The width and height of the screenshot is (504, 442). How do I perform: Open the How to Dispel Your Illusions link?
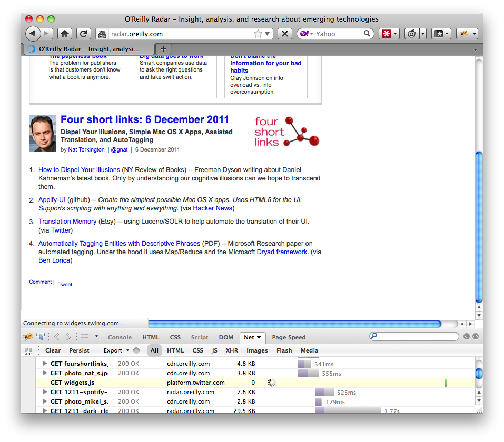[x=79, y=169]
